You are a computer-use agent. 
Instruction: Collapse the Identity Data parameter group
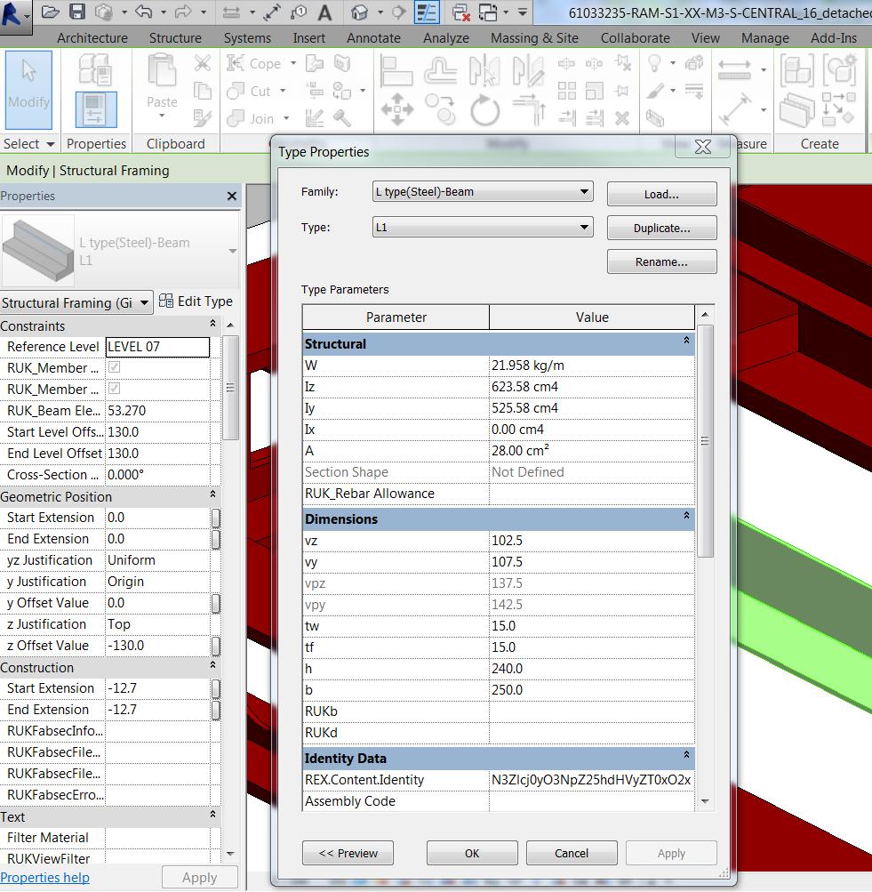tap(686, 755)
